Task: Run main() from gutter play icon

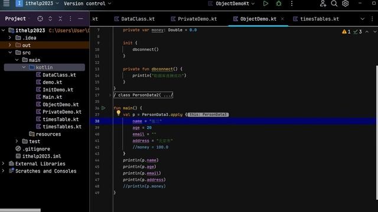Action: [x=103, y=108]
